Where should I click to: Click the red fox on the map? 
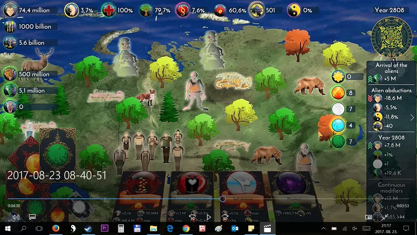click(x=146, y=97)
